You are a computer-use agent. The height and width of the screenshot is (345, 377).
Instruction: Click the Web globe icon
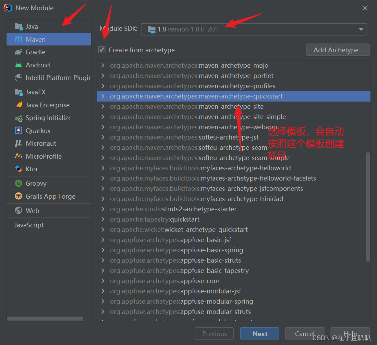(x=19, y=210)
